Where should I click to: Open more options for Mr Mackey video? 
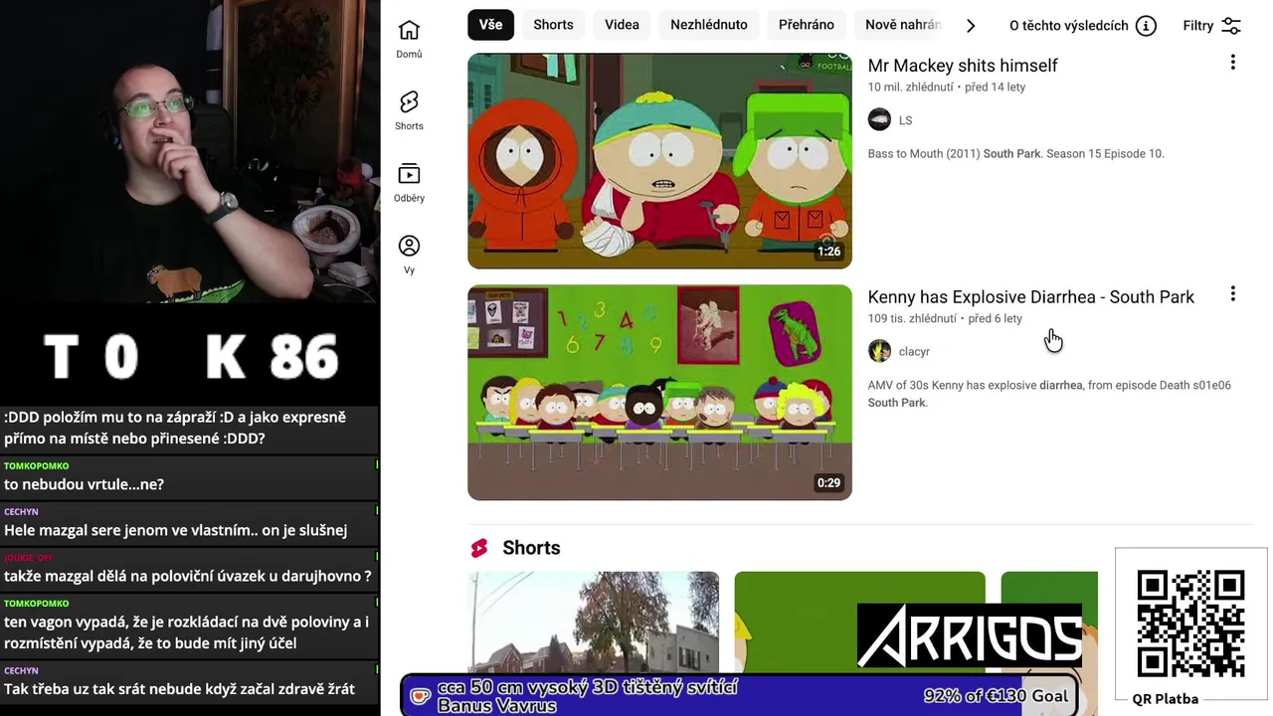(x=1232, y=63)
